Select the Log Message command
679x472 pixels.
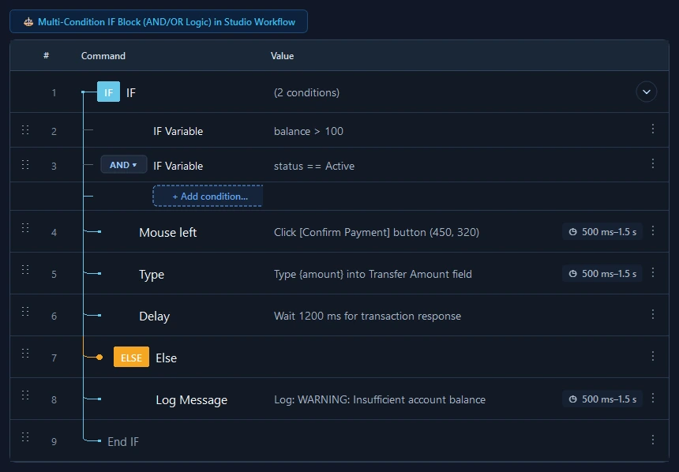click(191, 399)
